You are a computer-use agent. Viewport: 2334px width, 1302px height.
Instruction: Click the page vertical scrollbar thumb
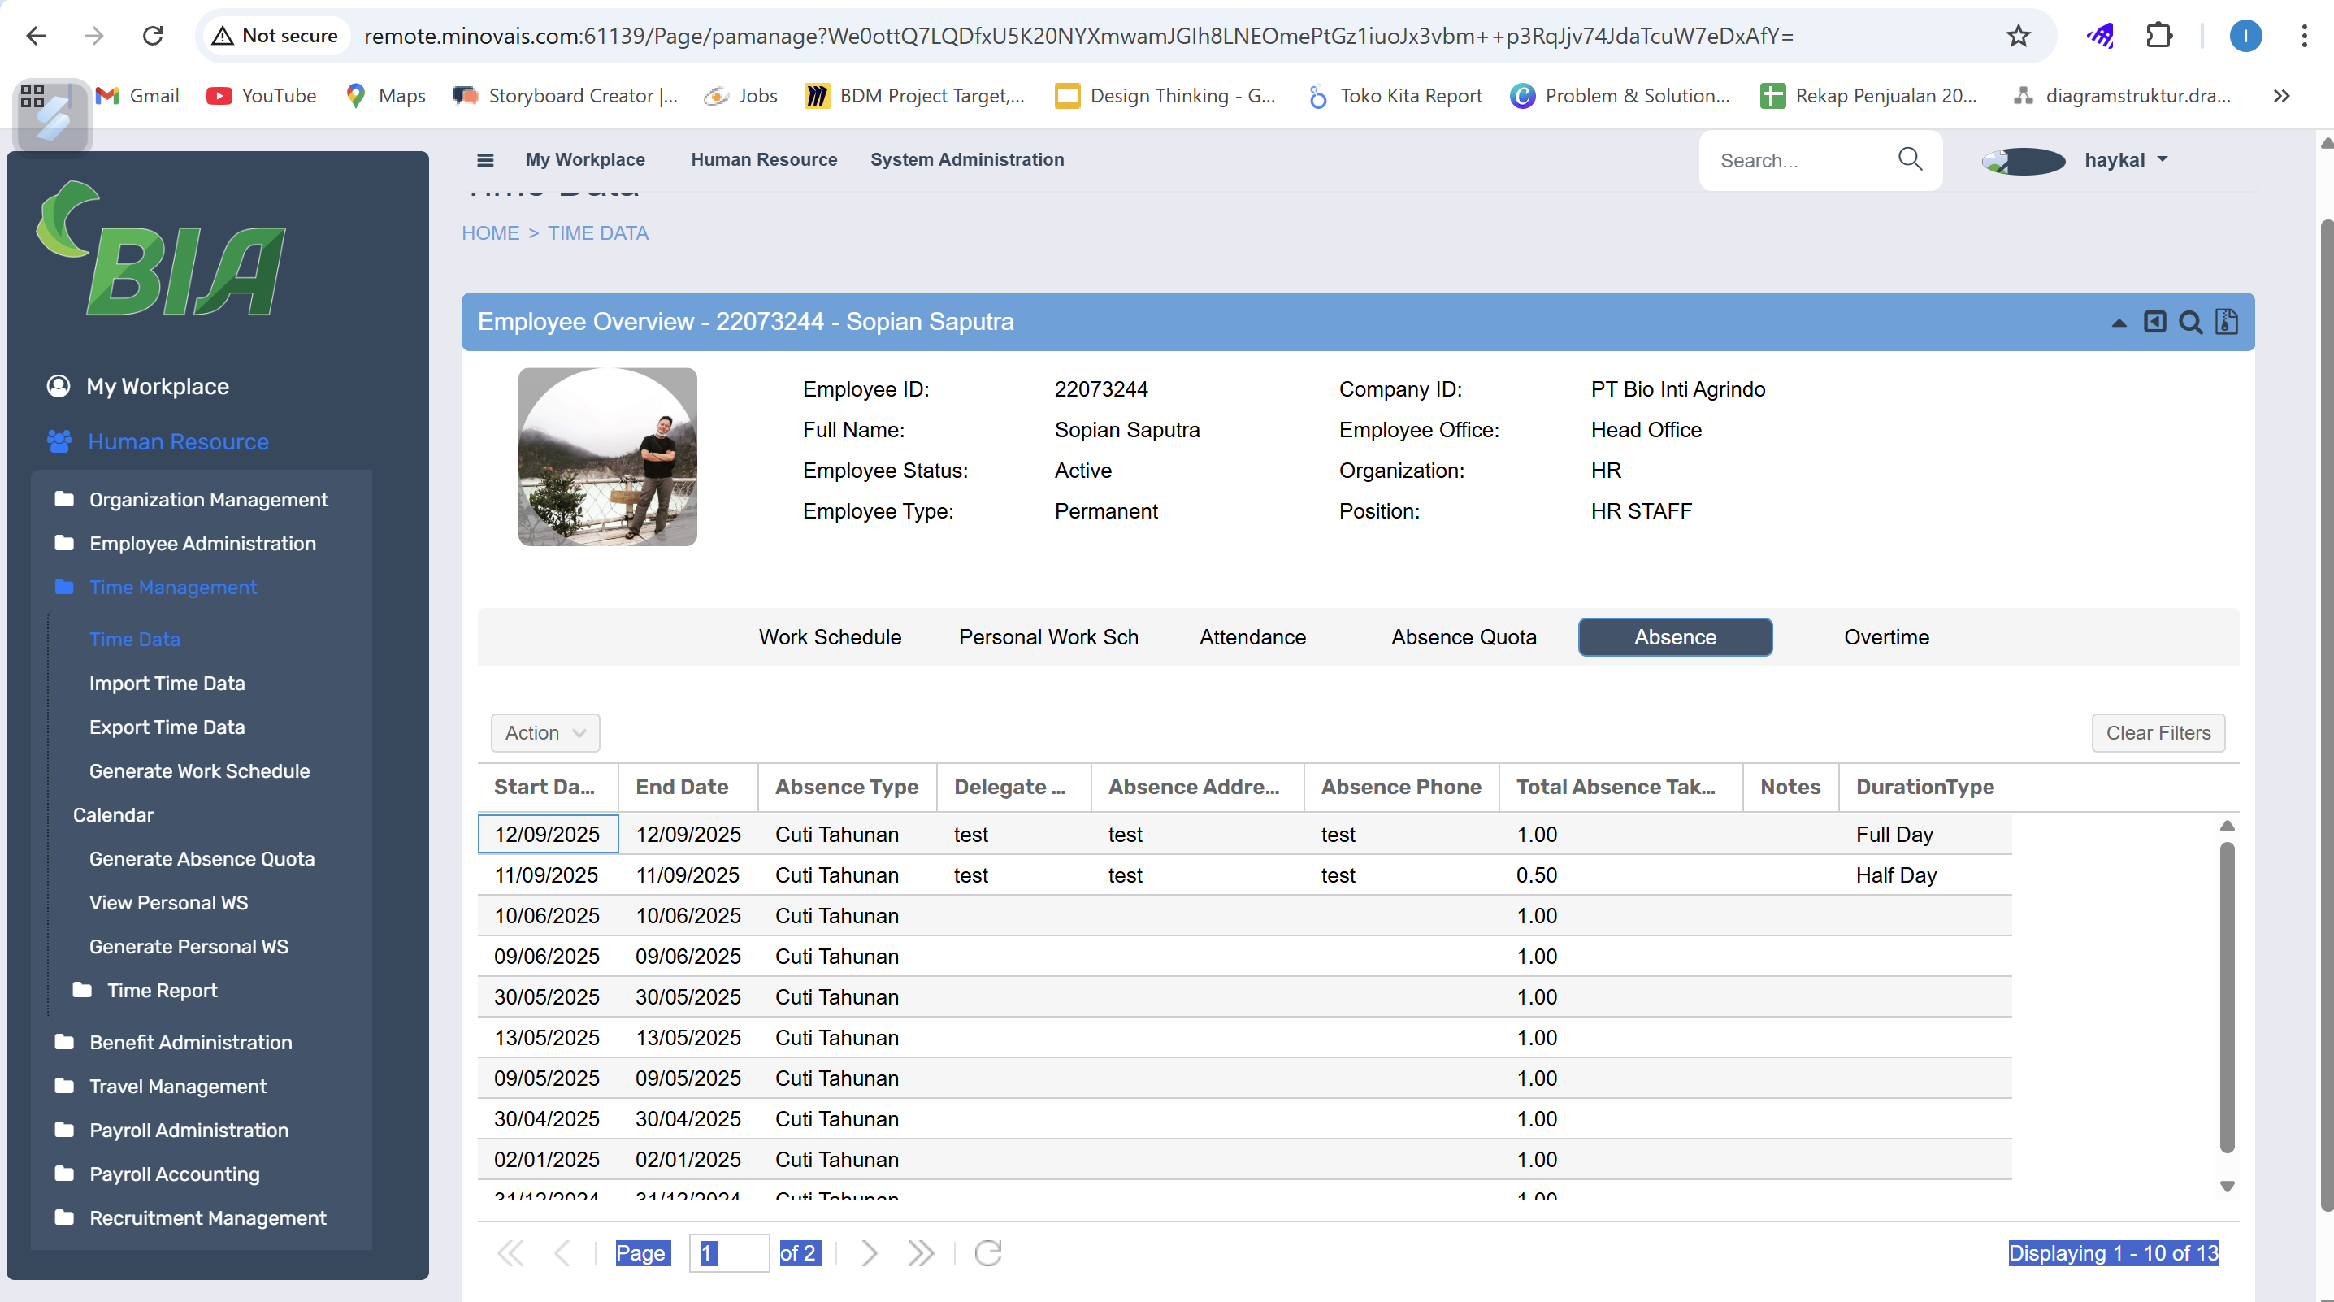[x=2327, y=716]
